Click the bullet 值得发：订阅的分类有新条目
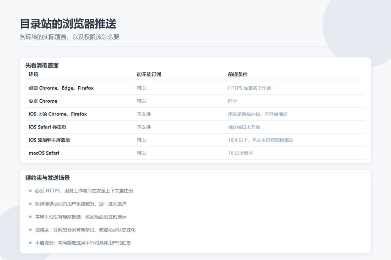The width and height of the screenshot is (391, 260). point(85,230)
